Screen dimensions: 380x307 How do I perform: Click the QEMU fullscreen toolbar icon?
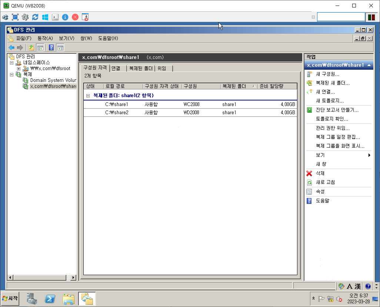(15, 17)
